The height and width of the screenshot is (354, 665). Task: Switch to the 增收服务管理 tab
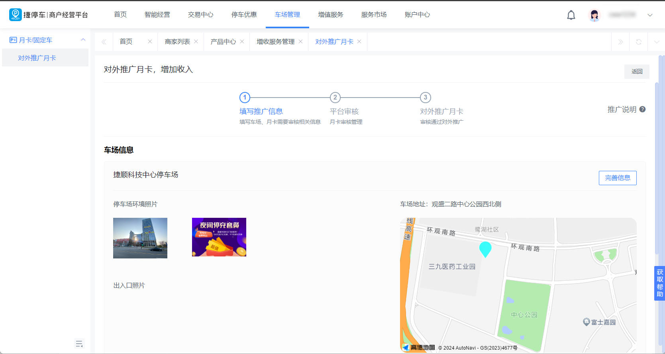click(x=276, y=41)
